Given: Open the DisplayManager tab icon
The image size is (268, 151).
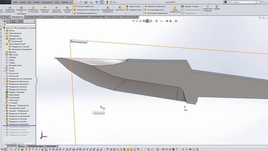Looking at the screenshot, I should [x=21, y=21].
